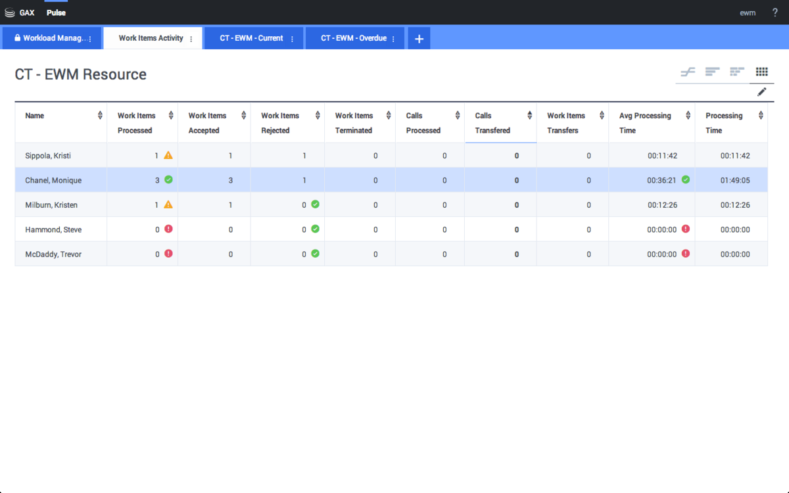The image size is (789, 493).
Task: Sort table by Name column arrows
Action: coord(100,116)
